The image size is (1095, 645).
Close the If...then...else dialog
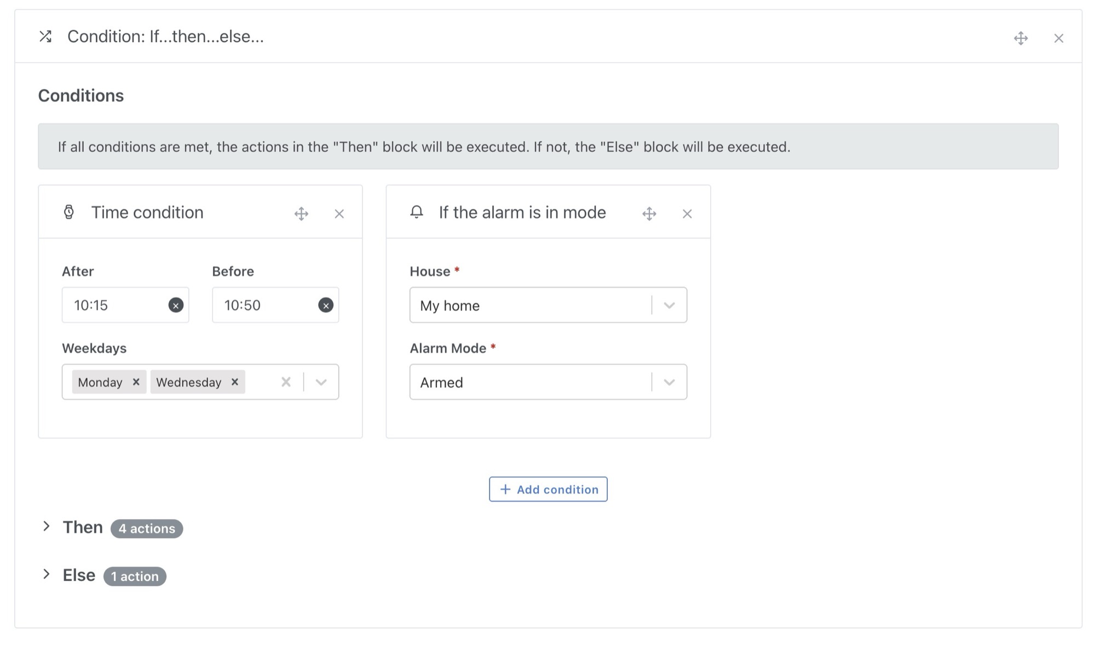click(1058, 37)
